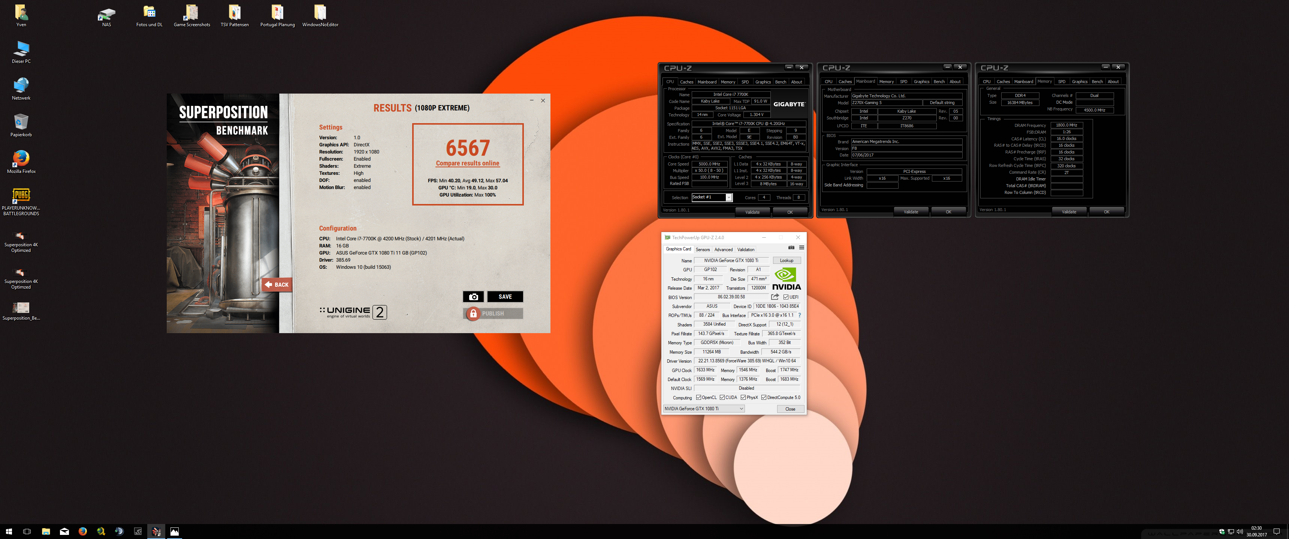This screenshot has height=539, width=1289.
Task: Open the Caches tab in first CPU-Z window
Action: [686, 82]
